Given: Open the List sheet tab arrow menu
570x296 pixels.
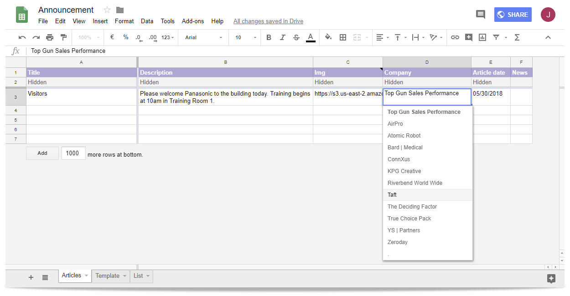Looking at the screenshot, I should click(148, 276).
